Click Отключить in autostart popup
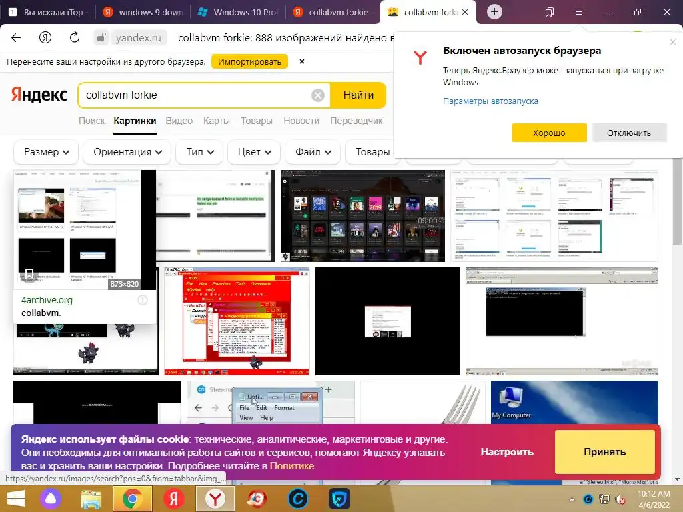The height and width of the screenshot is (512, 683). [x=628, y=133]
